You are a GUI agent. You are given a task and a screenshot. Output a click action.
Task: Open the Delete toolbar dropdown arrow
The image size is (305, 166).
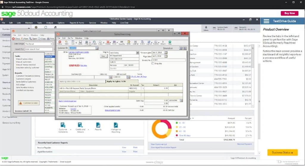point(111,42)
